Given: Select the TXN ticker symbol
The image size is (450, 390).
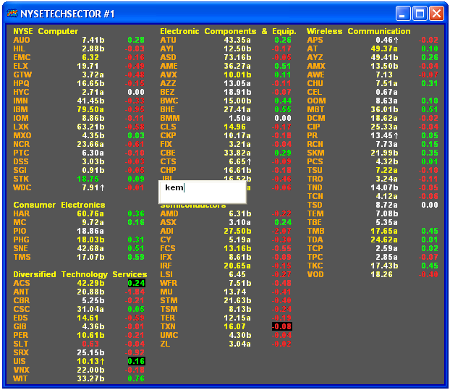Looking at the screenshot, I should click(168, 326).
